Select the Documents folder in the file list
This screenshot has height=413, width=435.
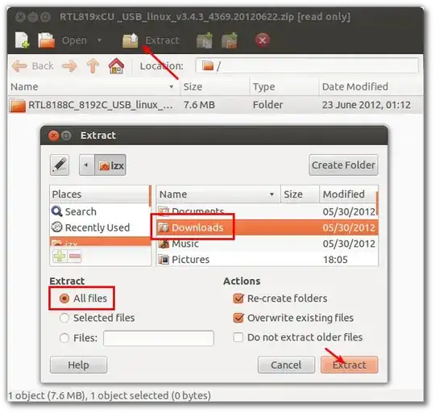click(x=267, y=211)
